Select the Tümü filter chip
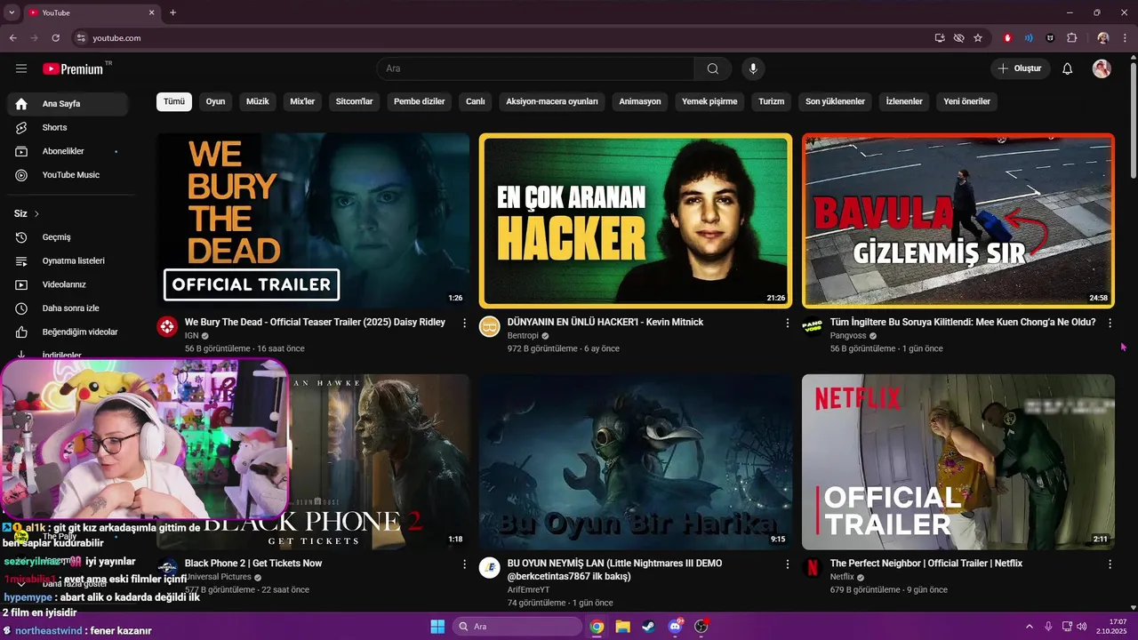 pyautogui.click(x=174, y=101)
